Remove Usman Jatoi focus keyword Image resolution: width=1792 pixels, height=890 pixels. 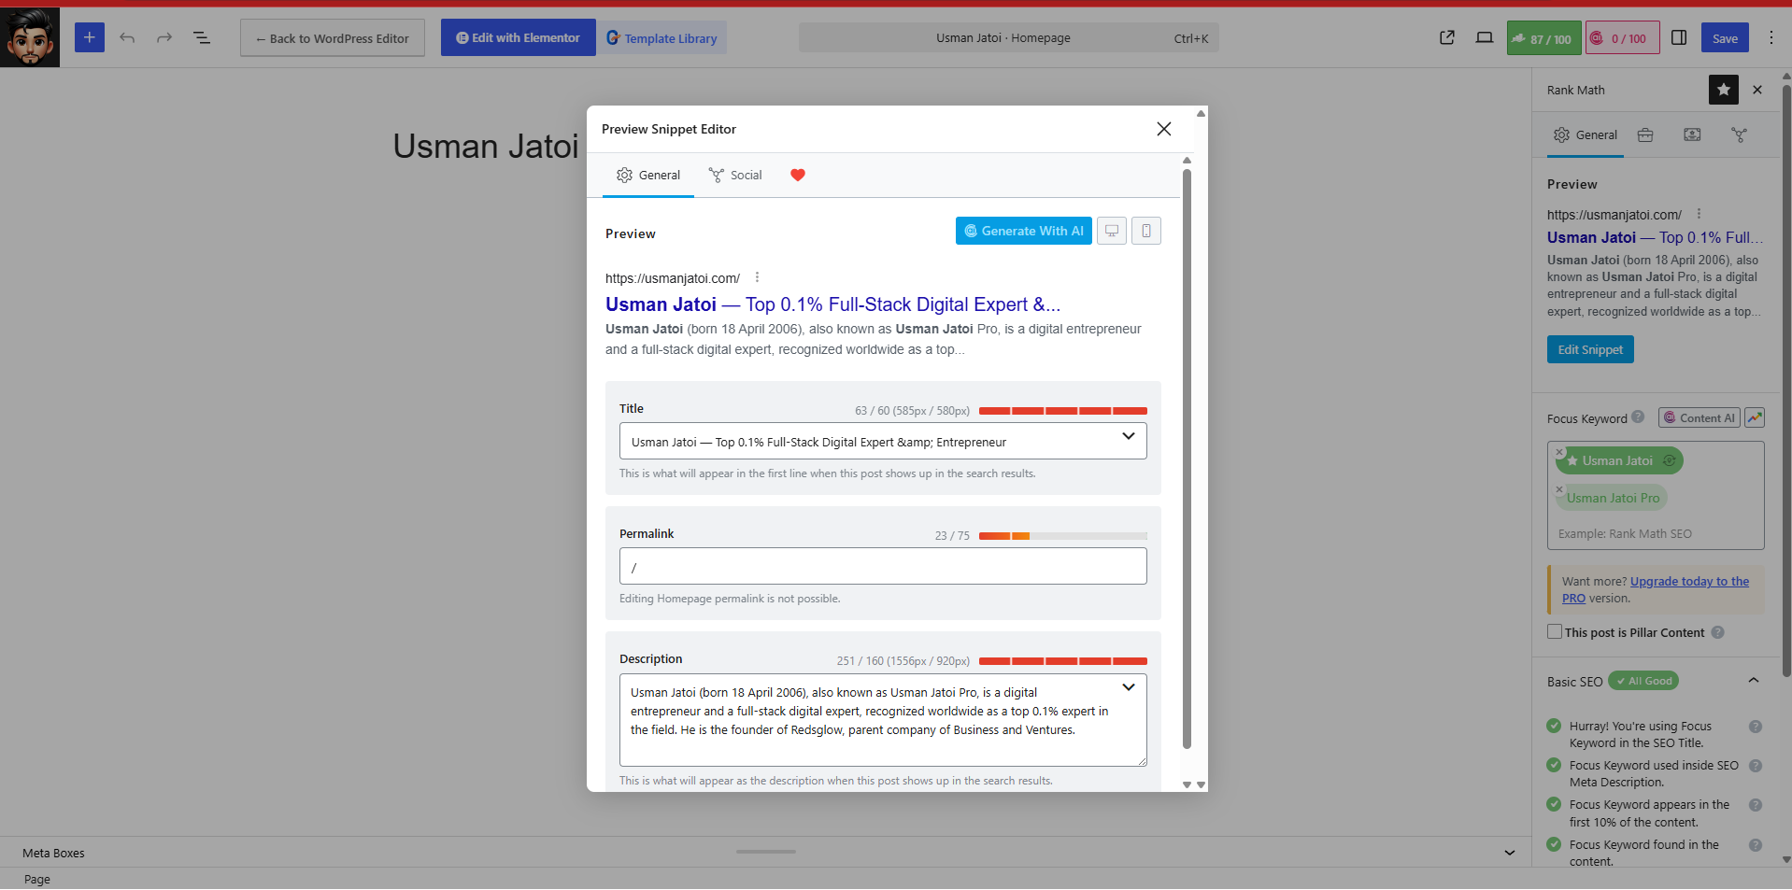[x=1559, y=452]
